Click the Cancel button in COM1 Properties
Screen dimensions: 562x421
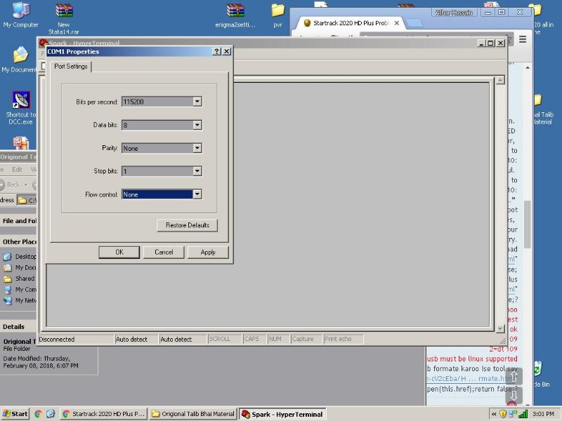[x=164, y=252]
